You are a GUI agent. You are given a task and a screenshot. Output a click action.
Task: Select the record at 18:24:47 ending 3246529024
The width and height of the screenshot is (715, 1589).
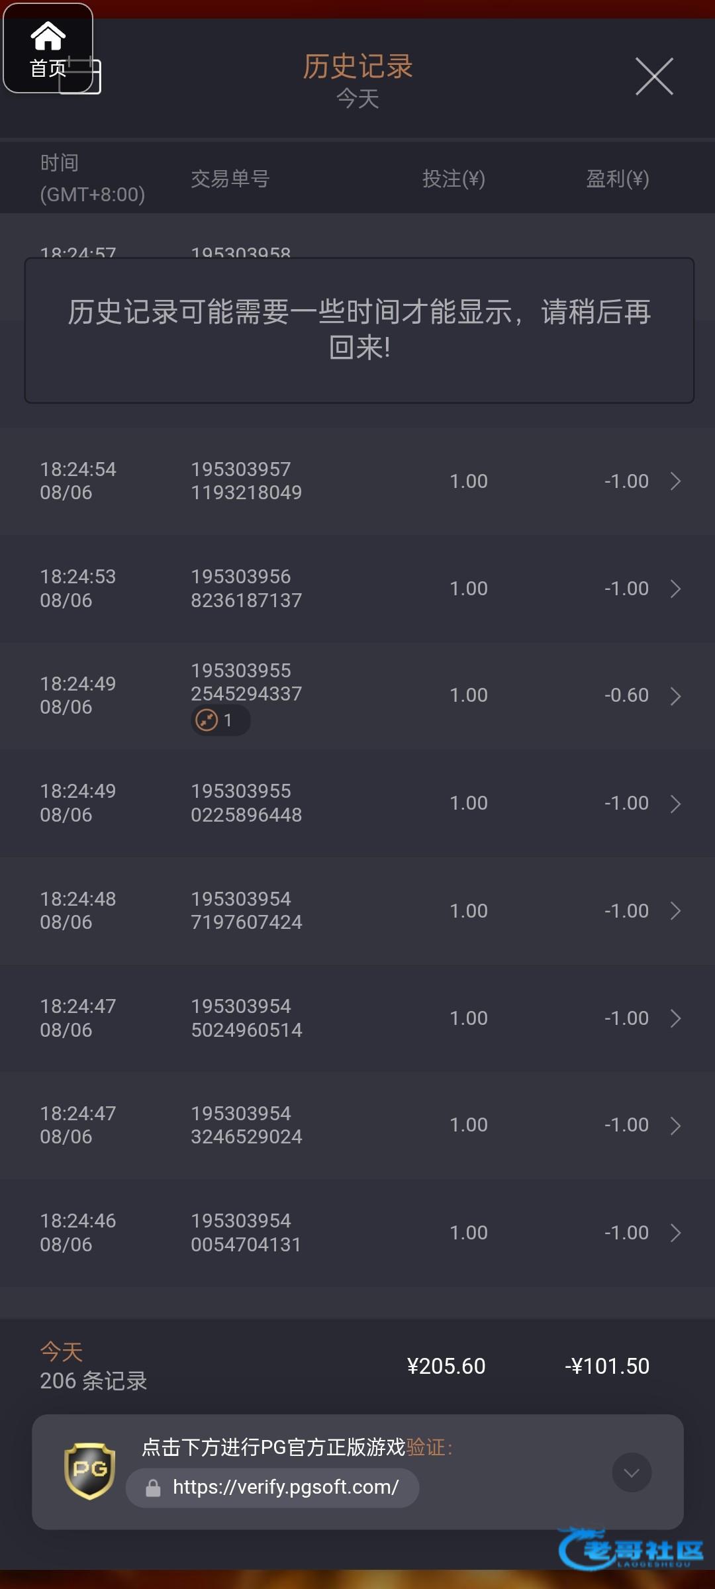358,1126
